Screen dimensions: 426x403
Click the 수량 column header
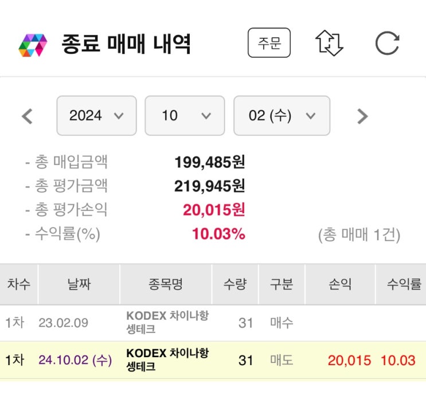pyautogui.click(x=235, y=284)
